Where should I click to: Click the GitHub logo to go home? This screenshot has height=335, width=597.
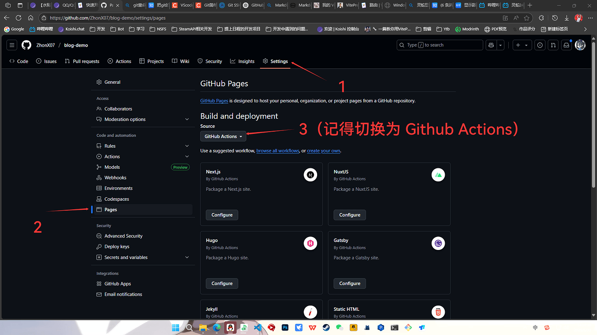click(26, 45)
